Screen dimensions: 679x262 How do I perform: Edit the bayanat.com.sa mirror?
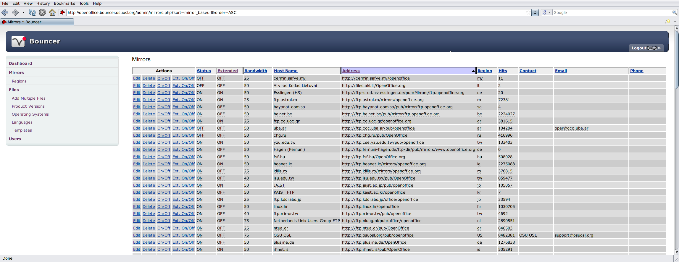(x=137, y=107)
